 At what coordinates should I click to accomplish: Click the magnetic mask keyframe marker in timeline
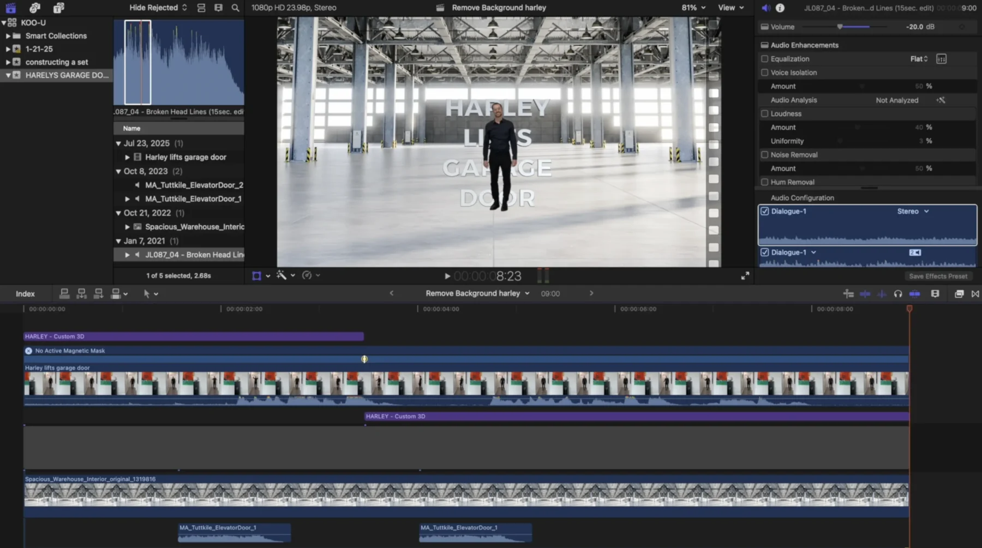click(364, 359)
